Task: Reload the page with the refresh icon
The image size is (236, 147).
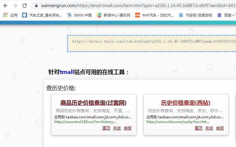Action: (x=25, y=6)
